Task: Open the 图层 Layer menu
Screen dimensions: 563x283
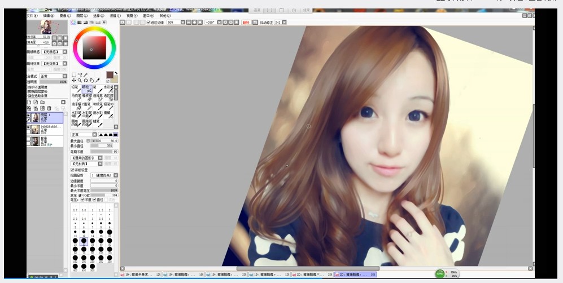Action: click(82, 16)
